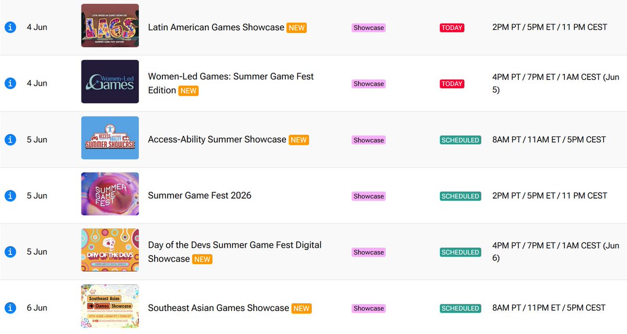This screenshot has width=627, height=334.
Task: Open the Access-Ability Summer Showcase thumbnail
Action: click(x=110, y=138)
